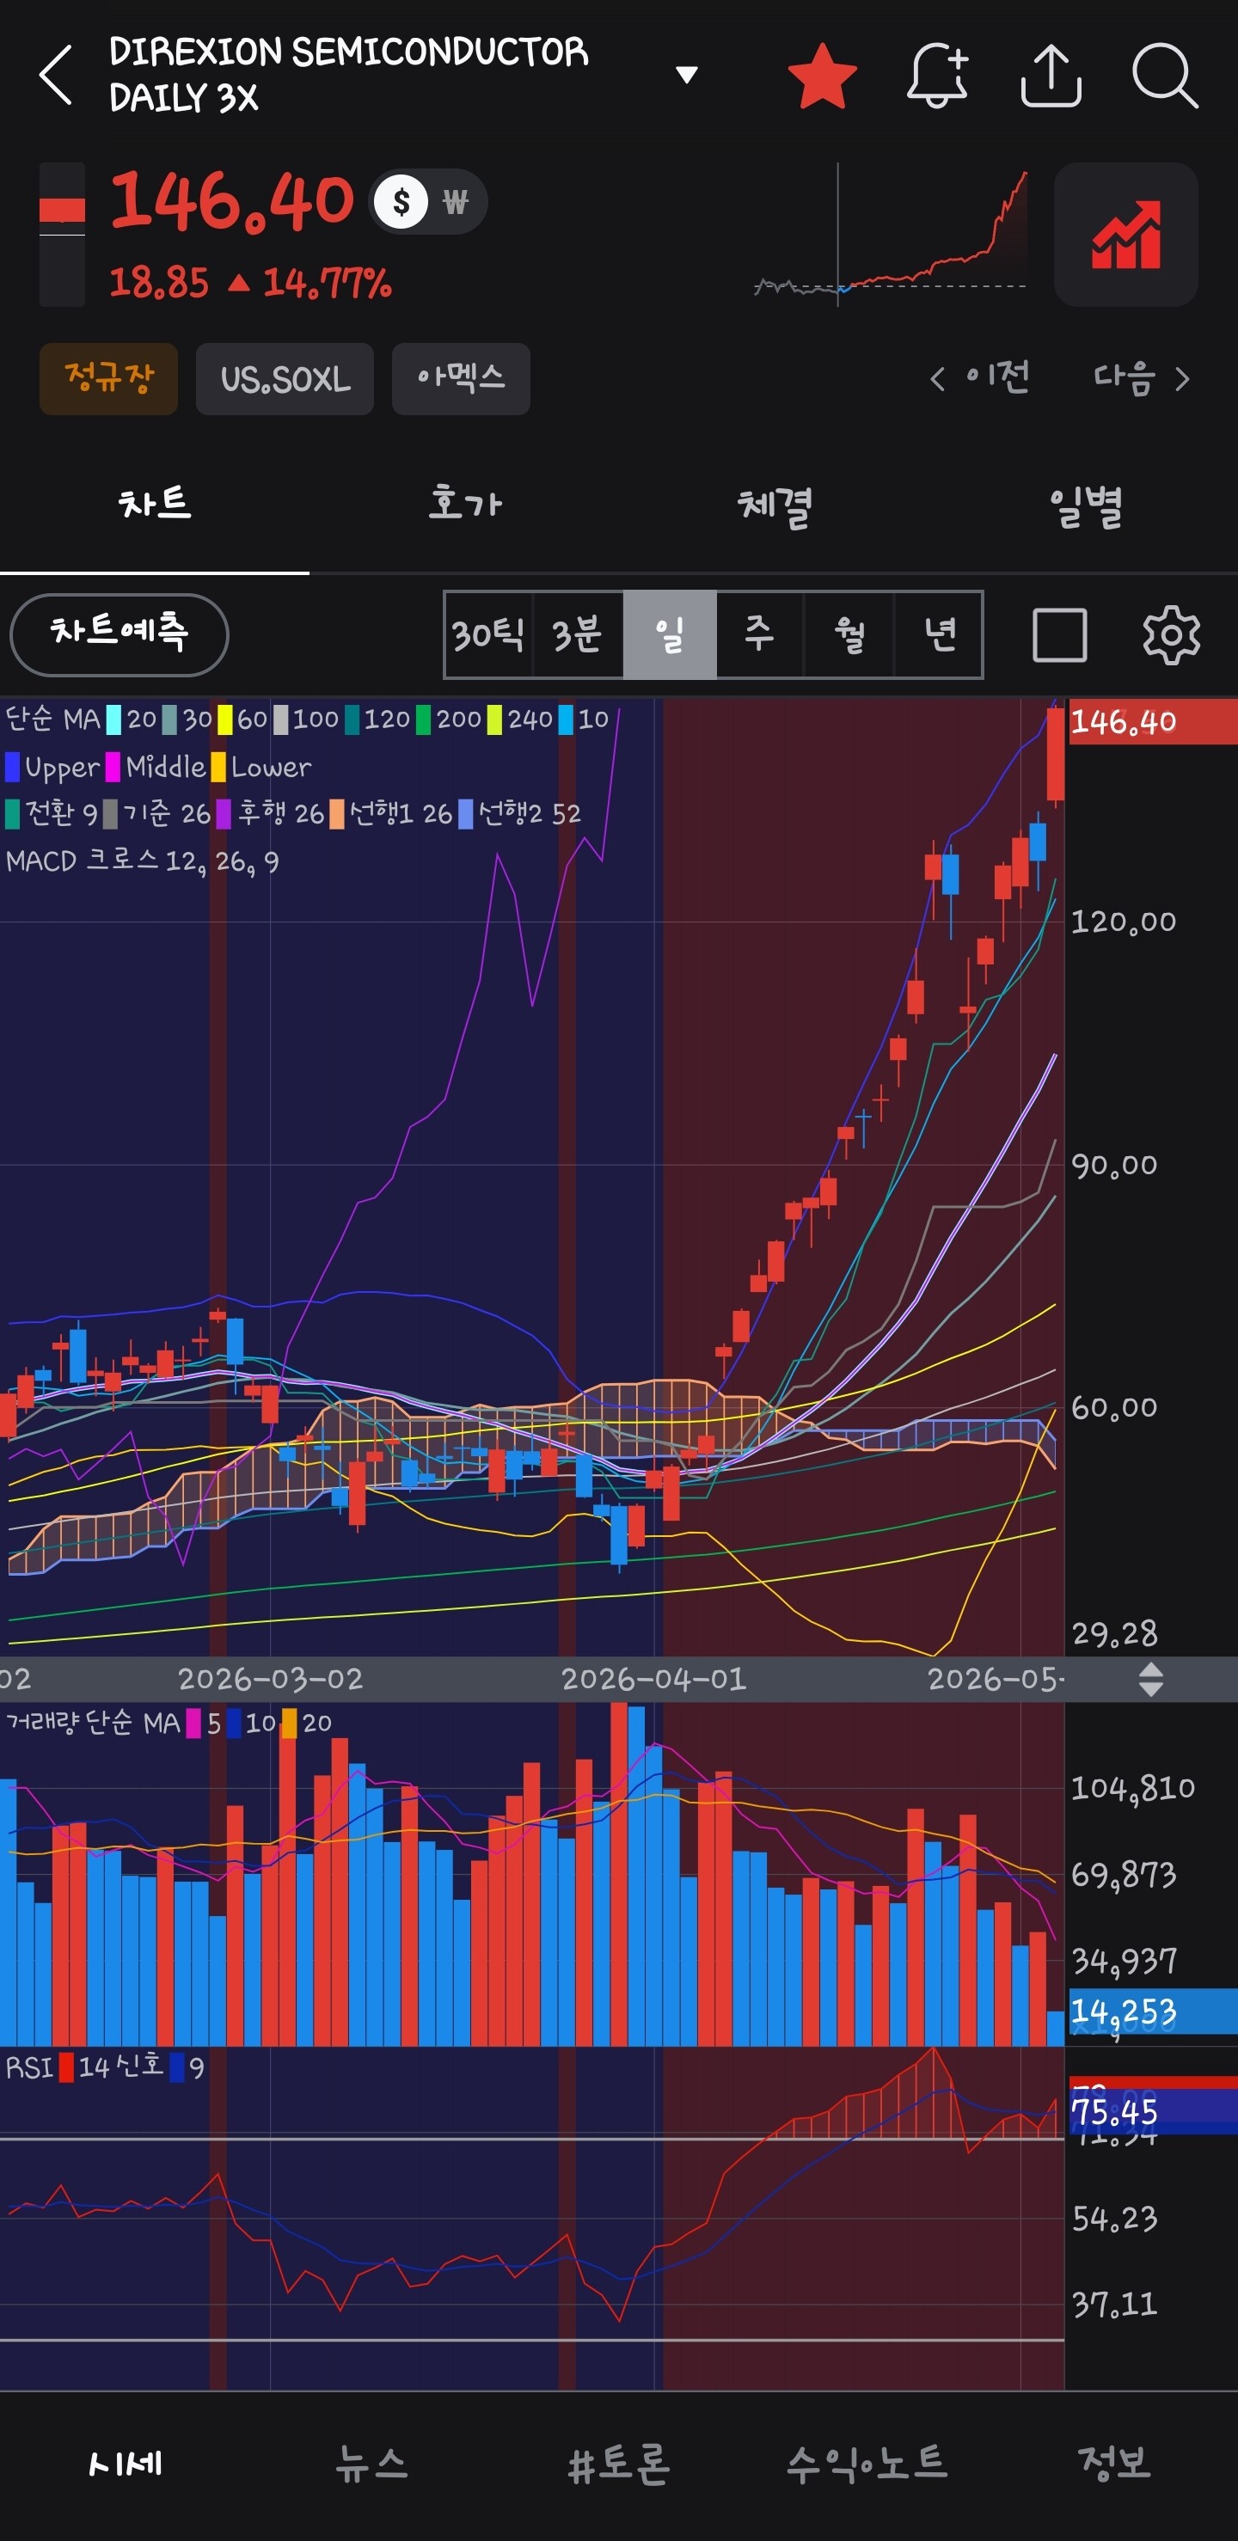This screenshot has height=2541, width=1238.
Task: Go to previous stock with 이전
Action: (979, 377)
